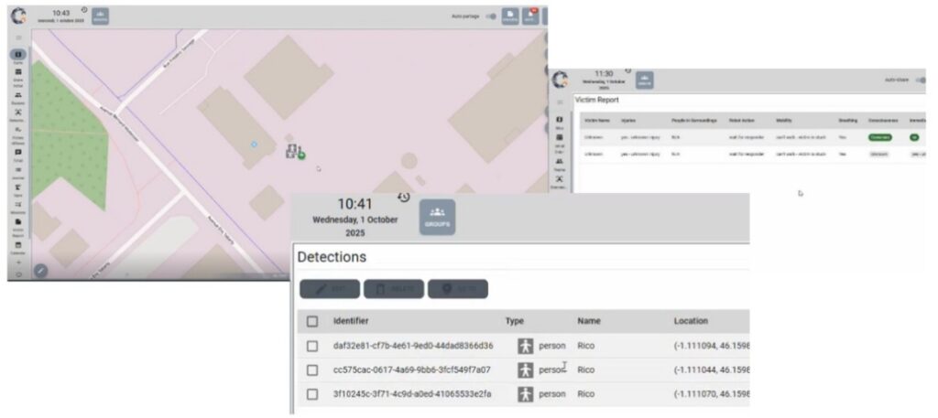Click the notifications icon with red badge

(x=530, y=16)
